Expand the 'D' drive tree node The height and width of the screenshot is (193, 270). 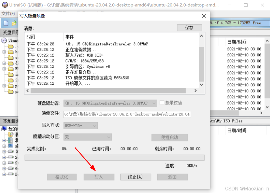pyautogui.click(x=4, y=174)
